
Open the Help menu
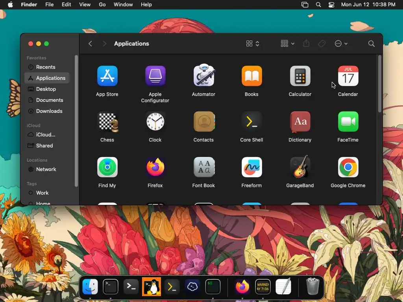[x=146, y=5]
